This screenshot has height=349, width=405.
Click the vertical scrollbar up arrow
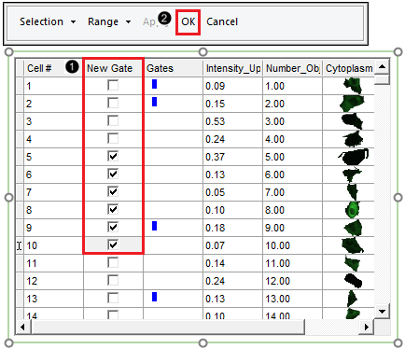[x=382, y=66]
